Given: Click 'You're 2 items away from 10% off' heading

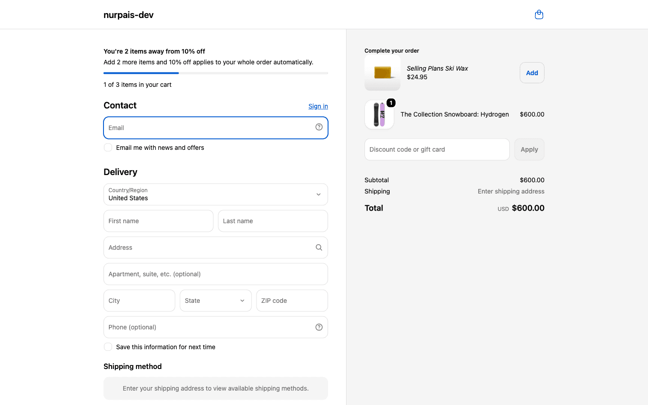Looking at the screenshot, I should pos(154,51).
